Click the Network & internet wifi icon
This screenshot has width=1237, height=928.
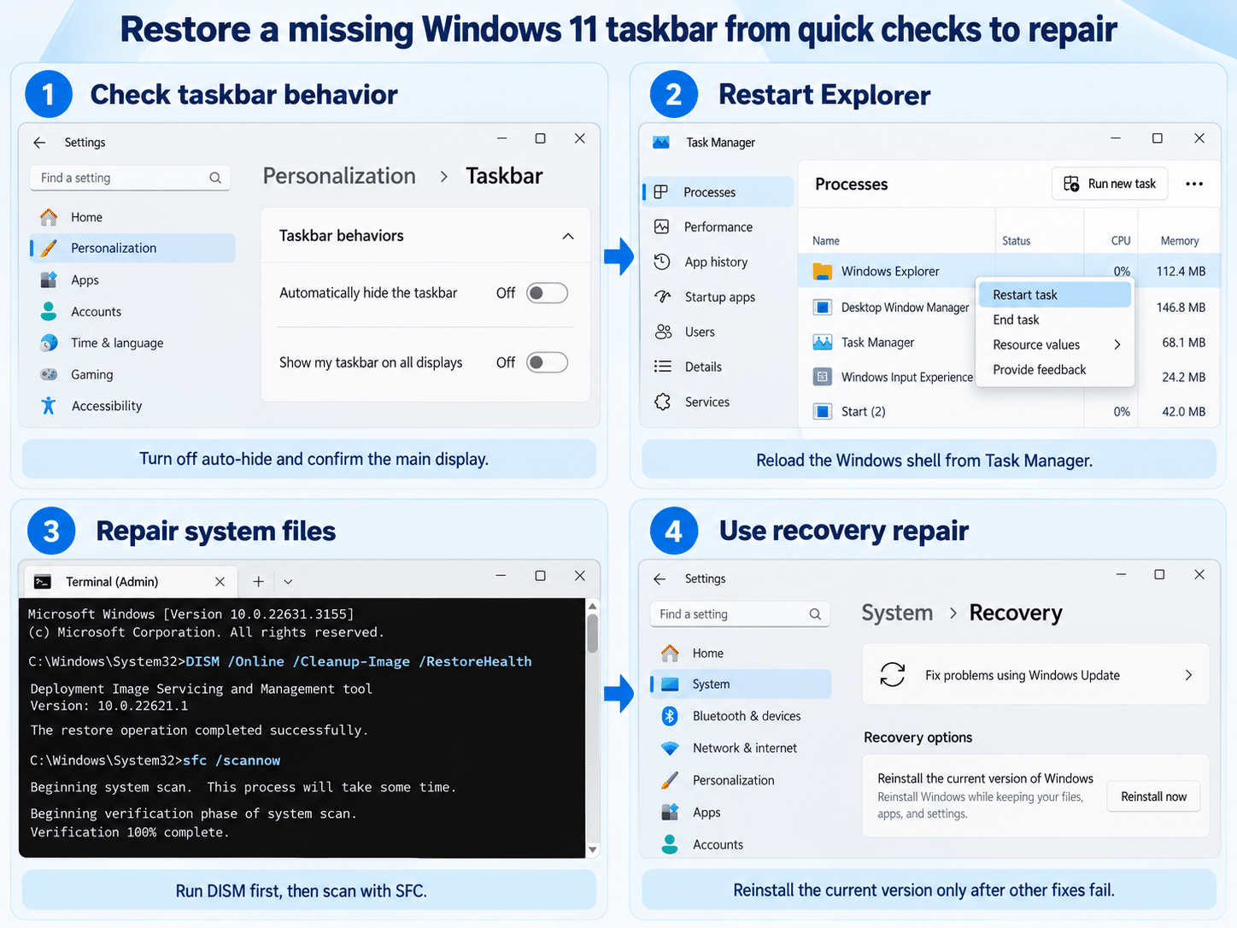pos(670,748)
